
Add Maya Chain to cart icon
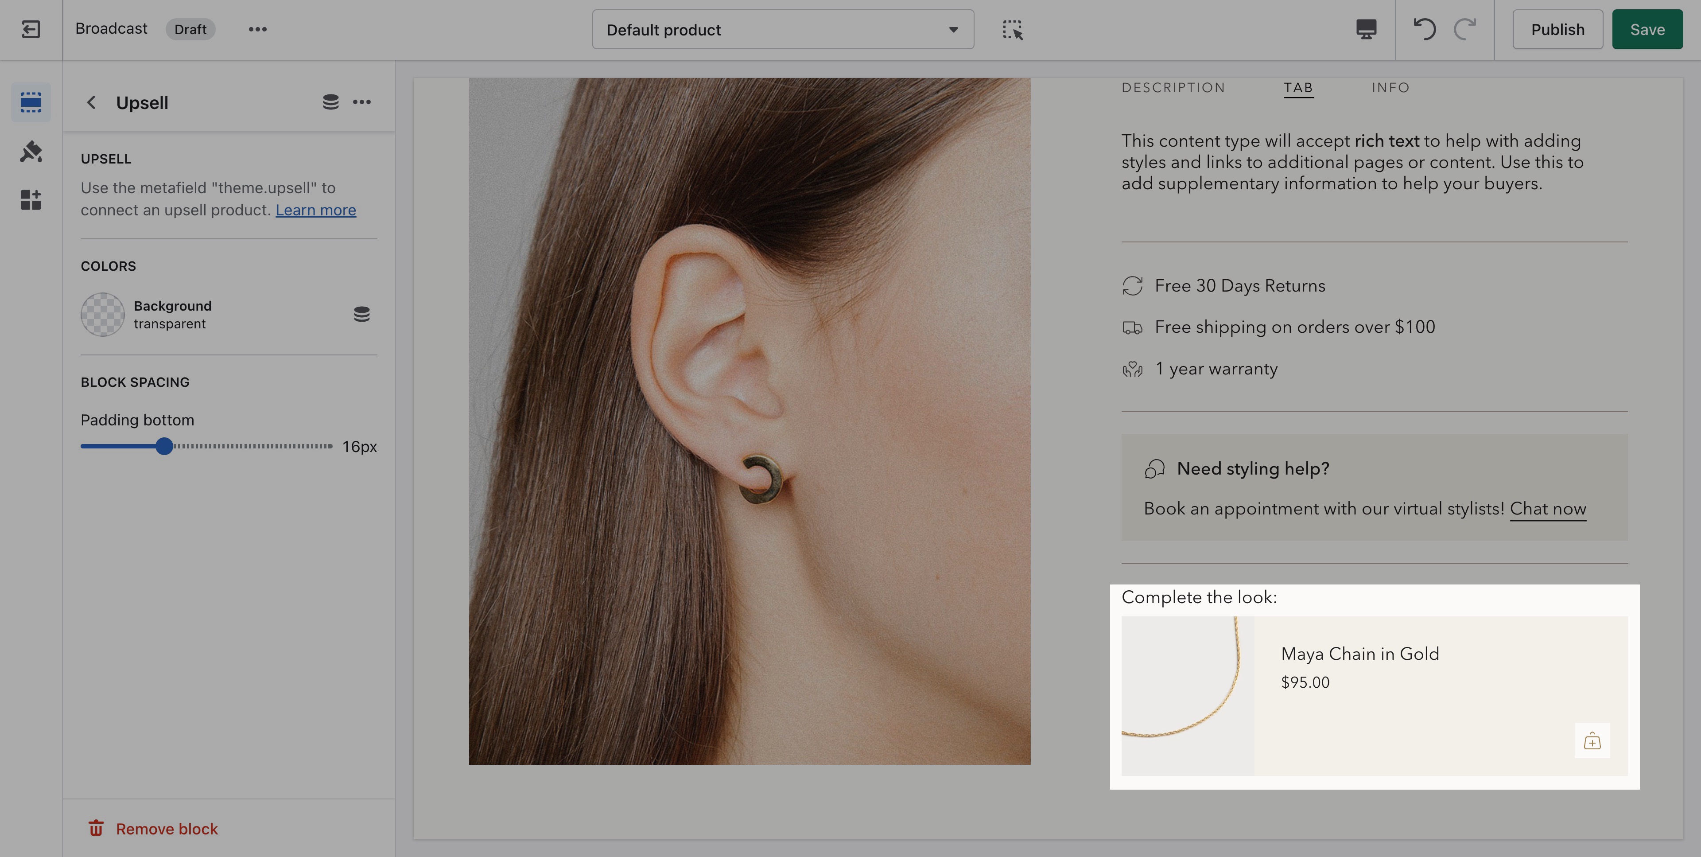tap(1592, 741)
